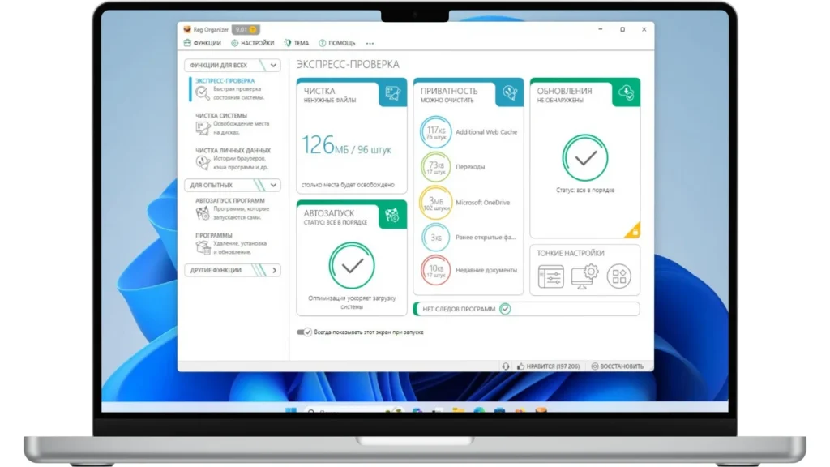
Task: Click the yellow lock corner on Обновления card
Action: [x=635, y=232]
